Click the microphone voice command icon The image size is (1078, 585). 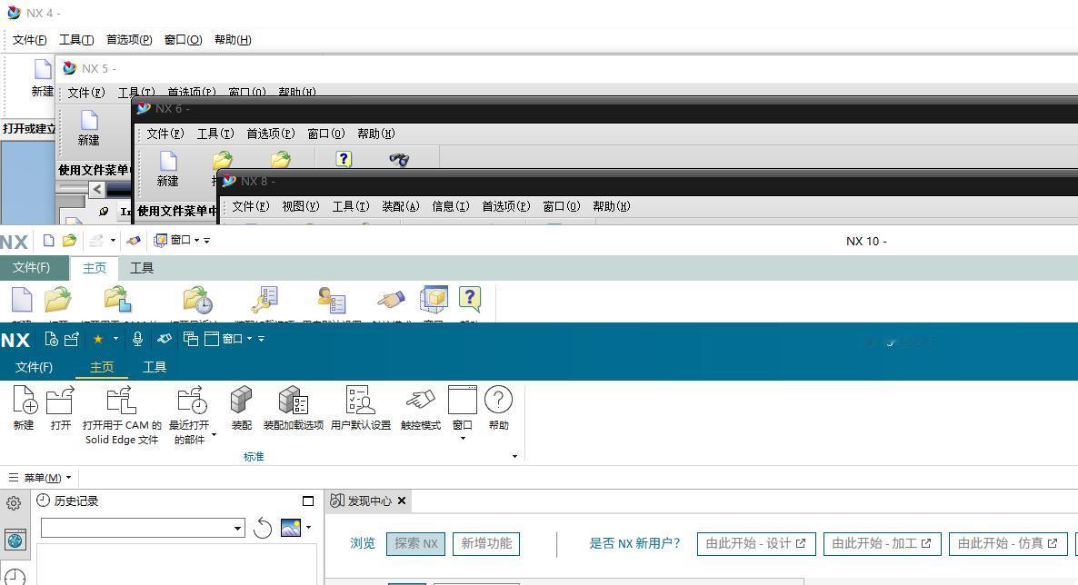point(137,339)
